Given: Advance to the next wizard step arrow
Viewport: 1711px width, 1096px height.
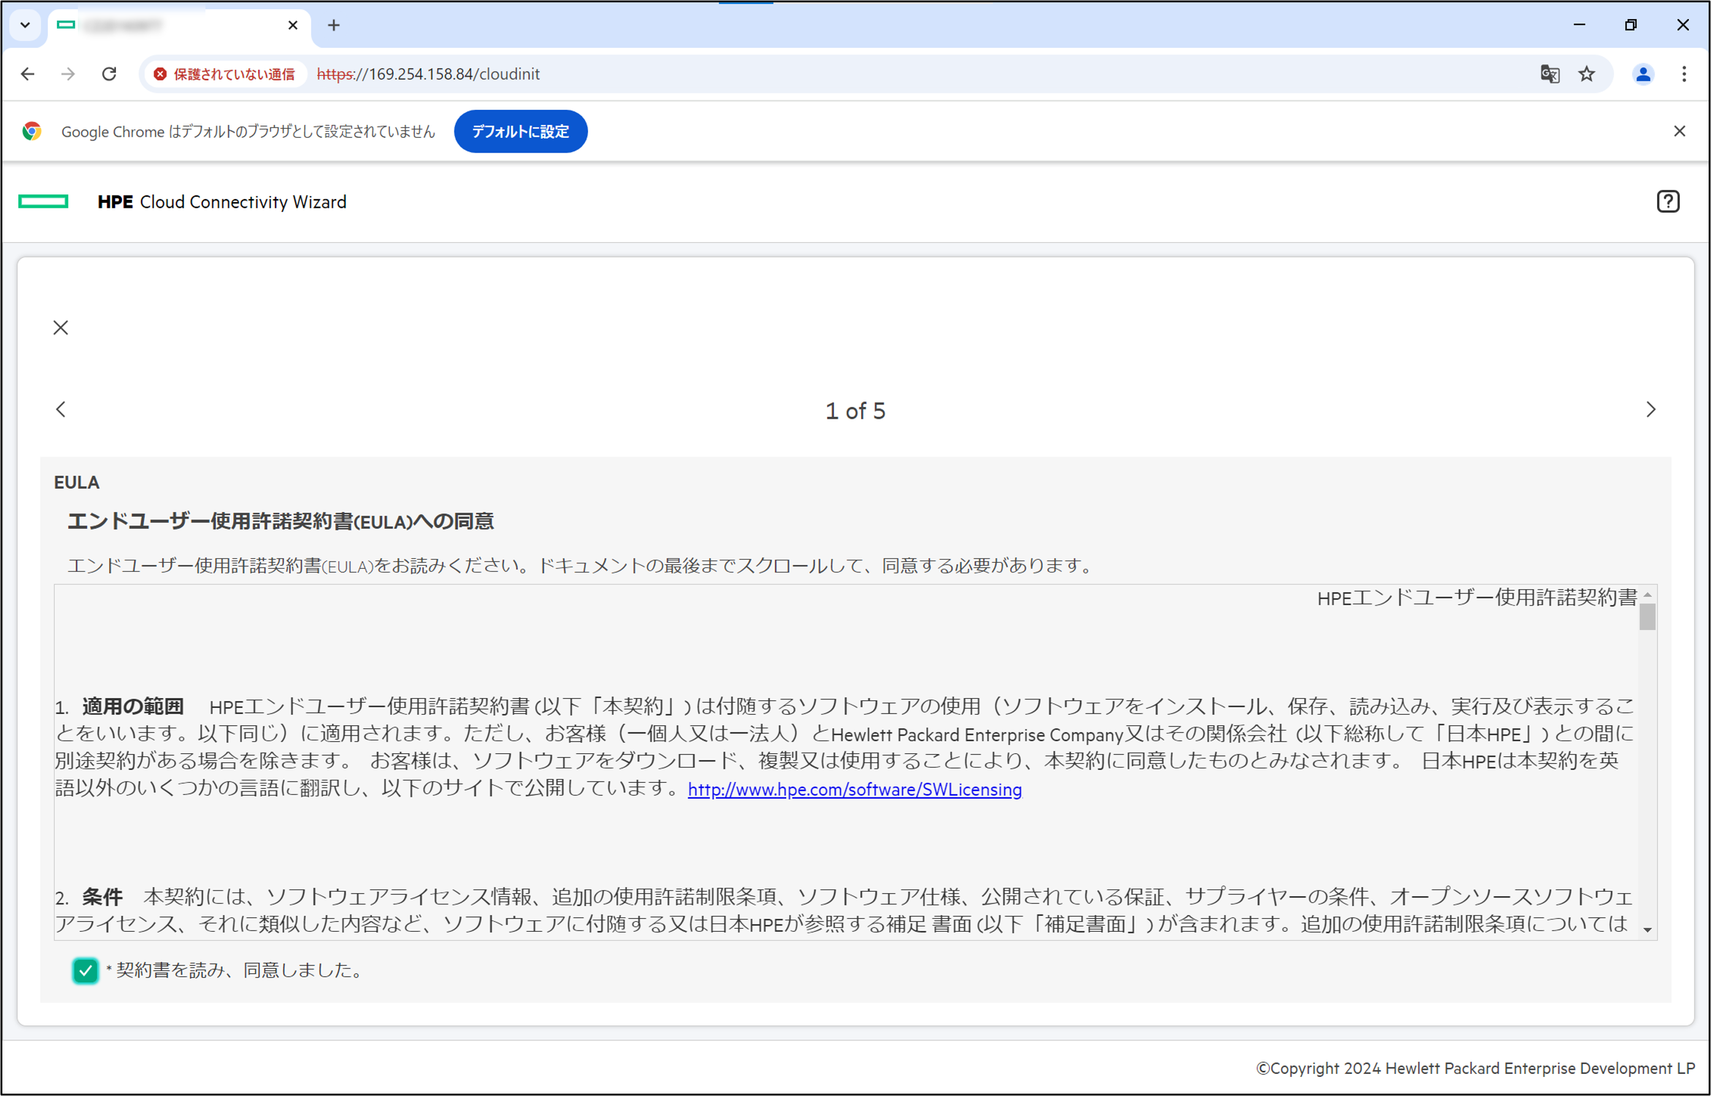Looking at the screenshot, I should click(1650, 409).
